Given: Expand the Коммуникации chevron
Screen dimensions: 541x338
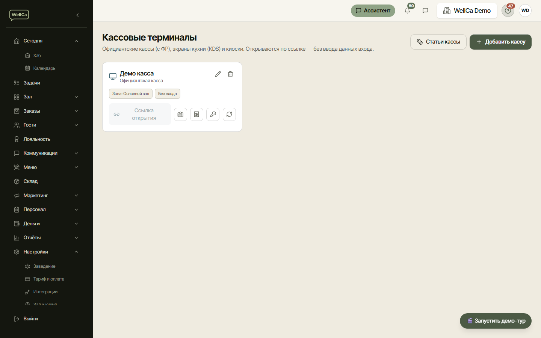Looking at the screenshot, I should [76, 153].
